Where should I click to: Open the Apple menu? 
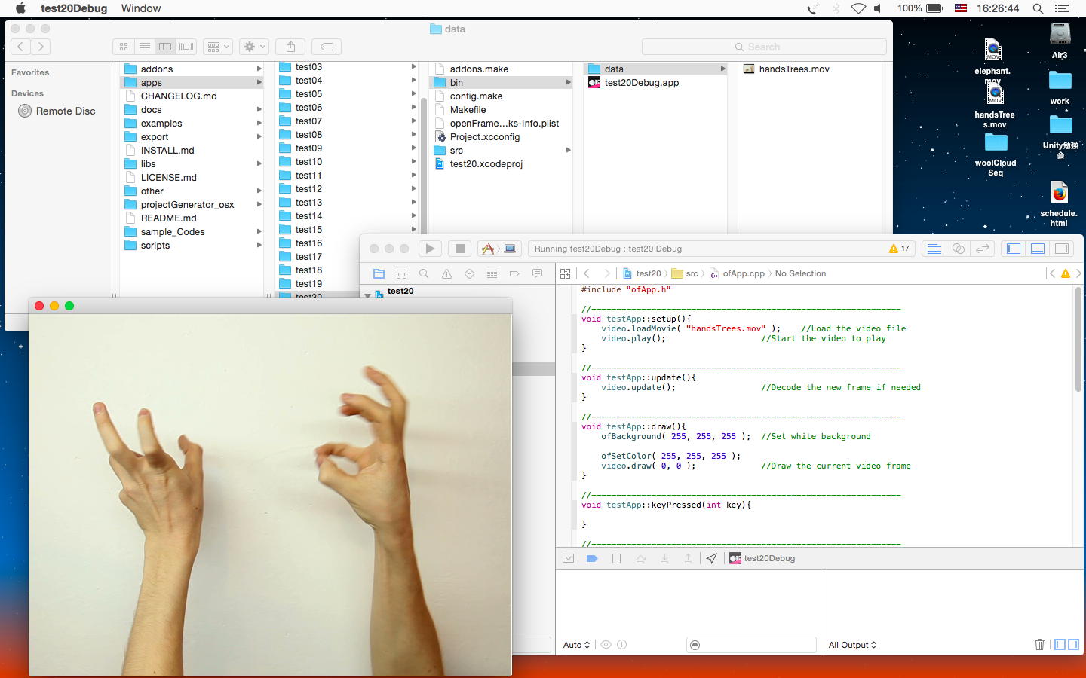tap(20, 8)
